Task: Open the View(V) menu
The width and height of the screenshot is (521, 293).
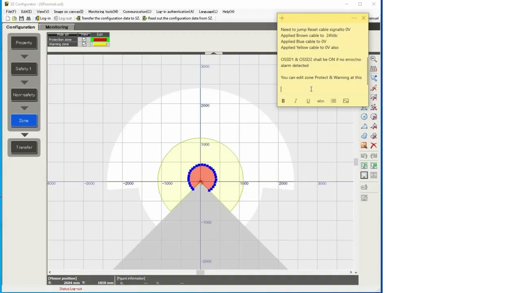Action: pyautogui.click(x=43, y=11)
